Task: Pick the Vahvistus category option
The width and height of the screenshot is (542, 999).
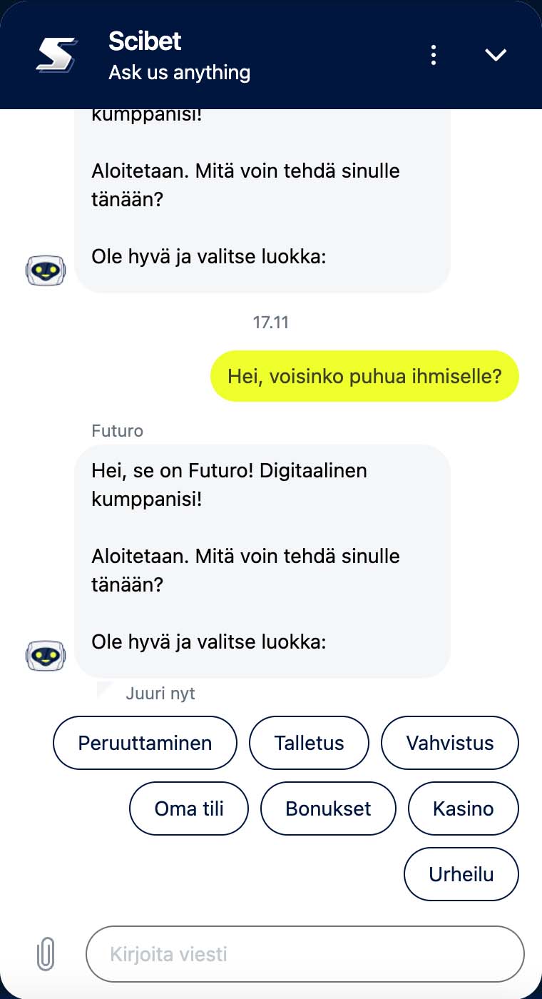Action: 450,743
